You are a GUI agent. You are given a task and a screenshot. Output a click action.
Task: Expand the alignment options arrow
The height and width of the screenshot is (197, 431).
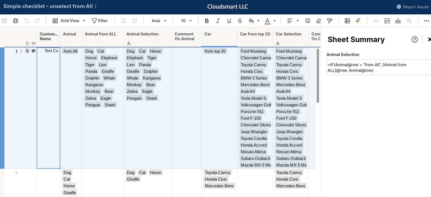298,21
